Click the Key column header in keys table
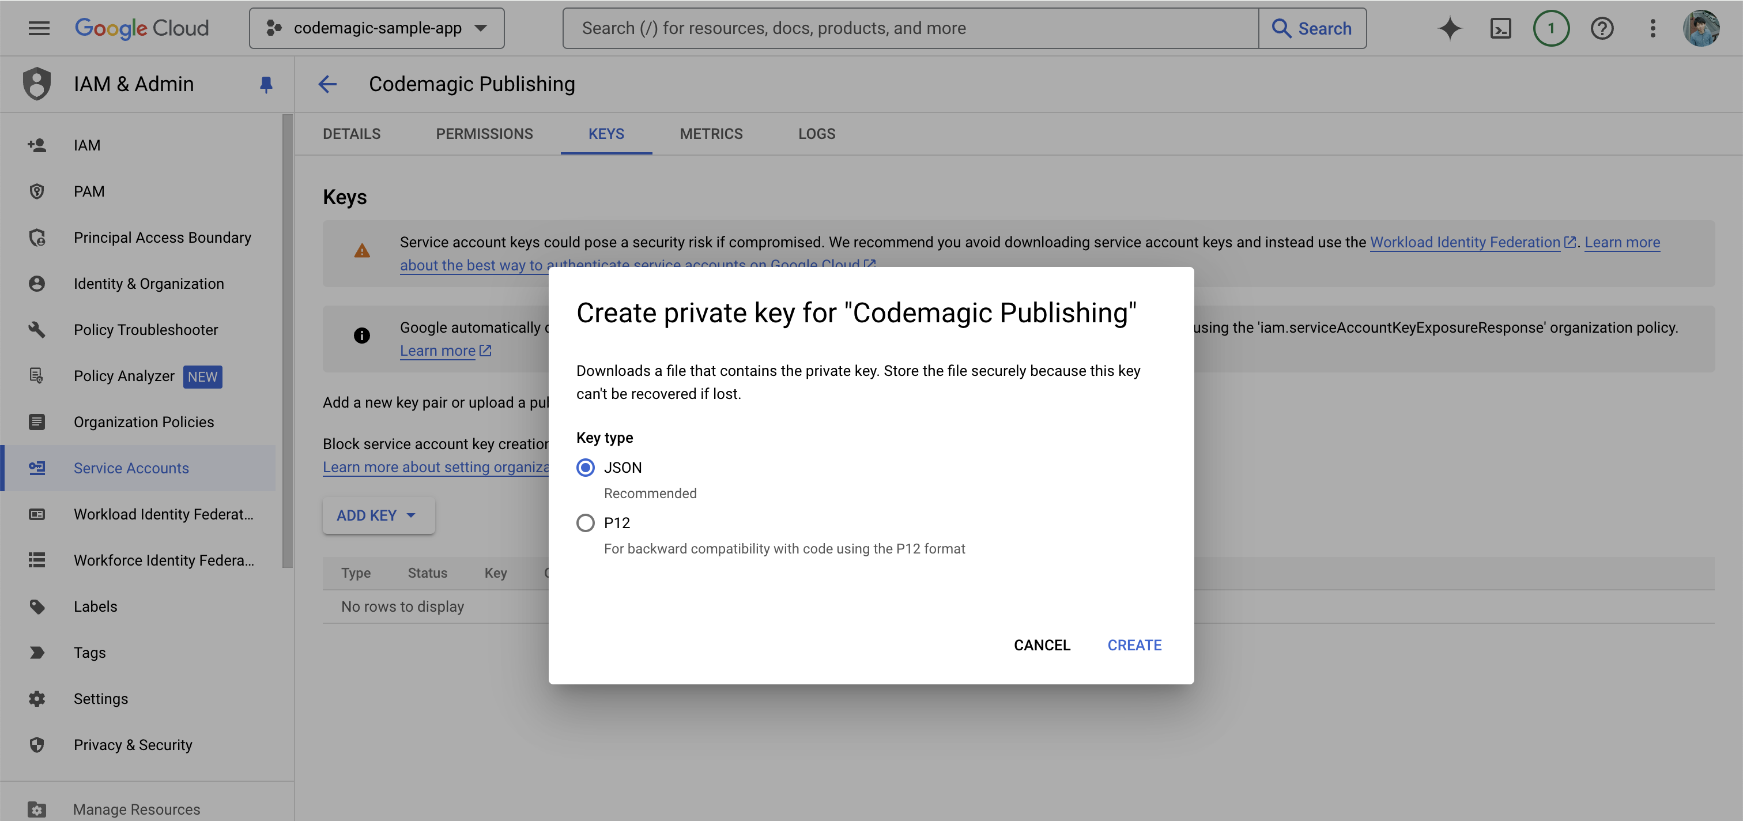 coord(495,573)
